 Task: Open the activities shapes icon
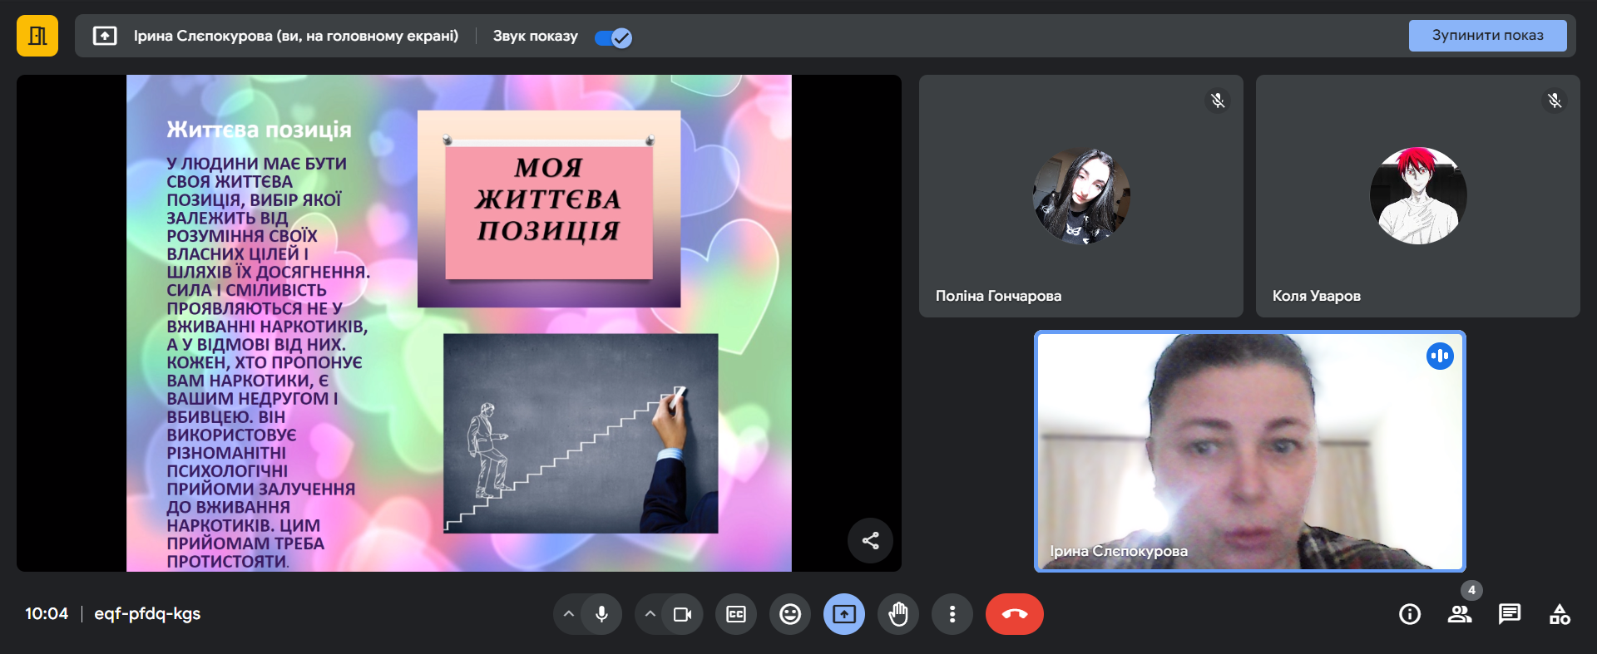(1560, 614)
